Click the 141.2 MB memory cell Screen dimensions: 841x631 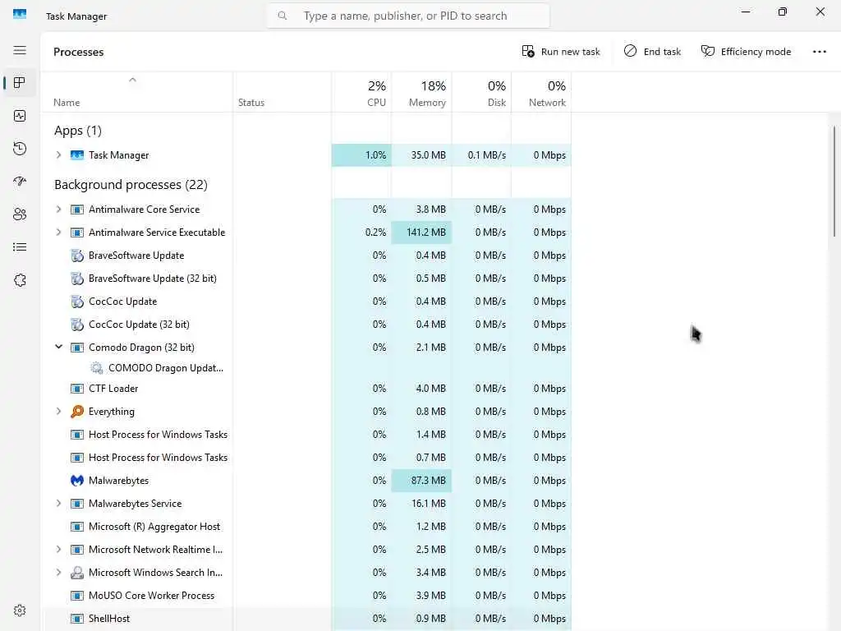(421, 233)
